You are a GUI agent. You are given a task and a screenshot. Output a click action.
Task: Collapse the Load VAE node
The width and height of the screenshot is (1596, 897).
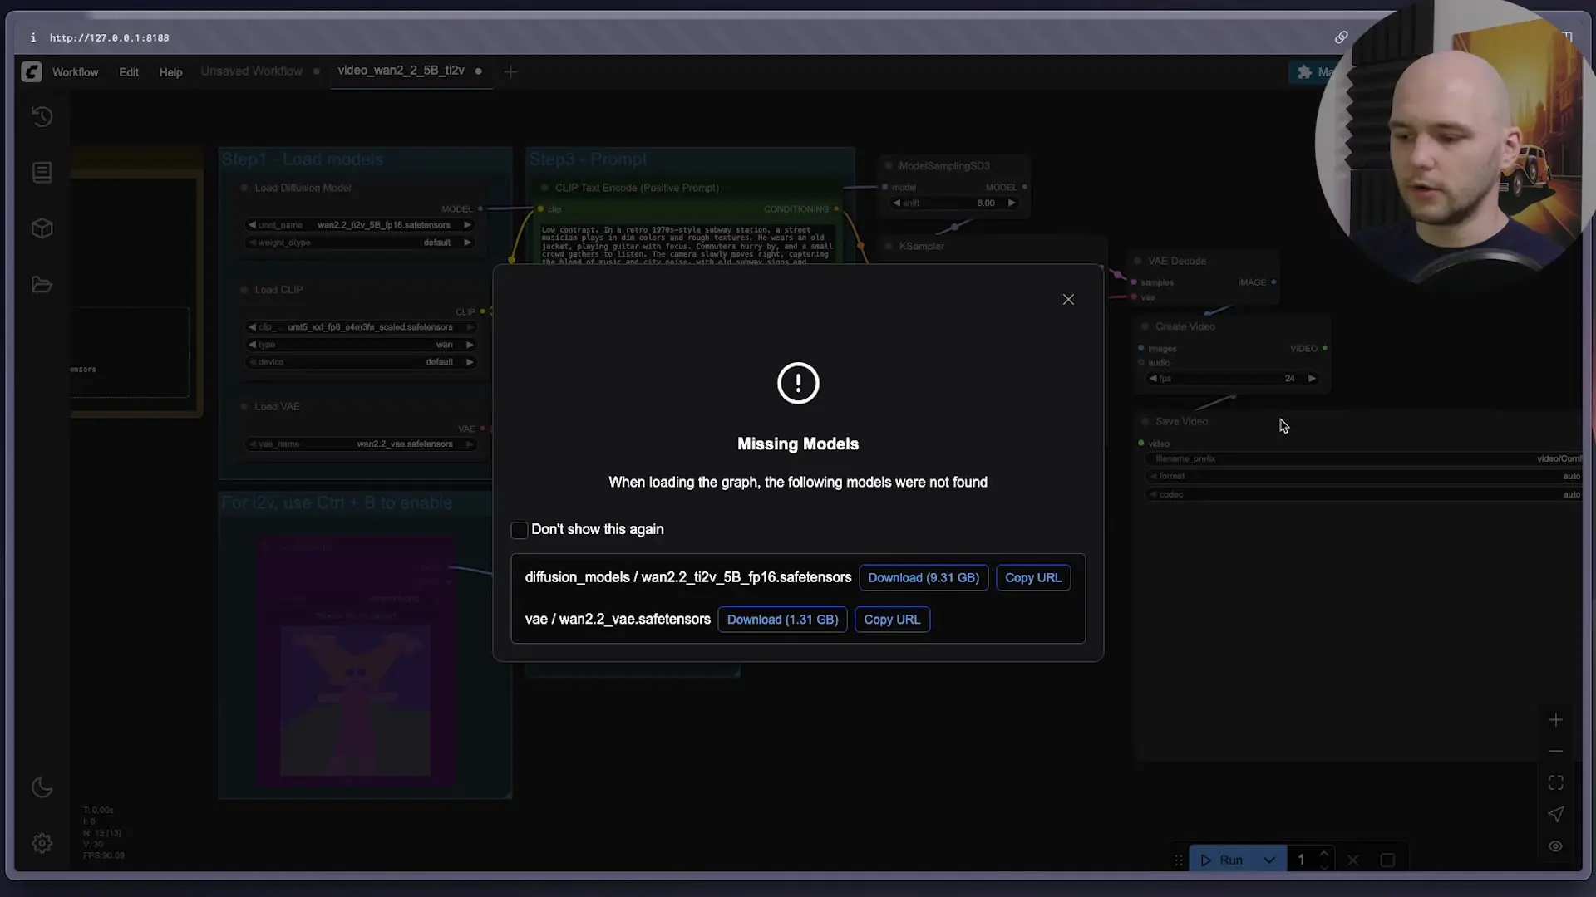click(x=244, y=407)
